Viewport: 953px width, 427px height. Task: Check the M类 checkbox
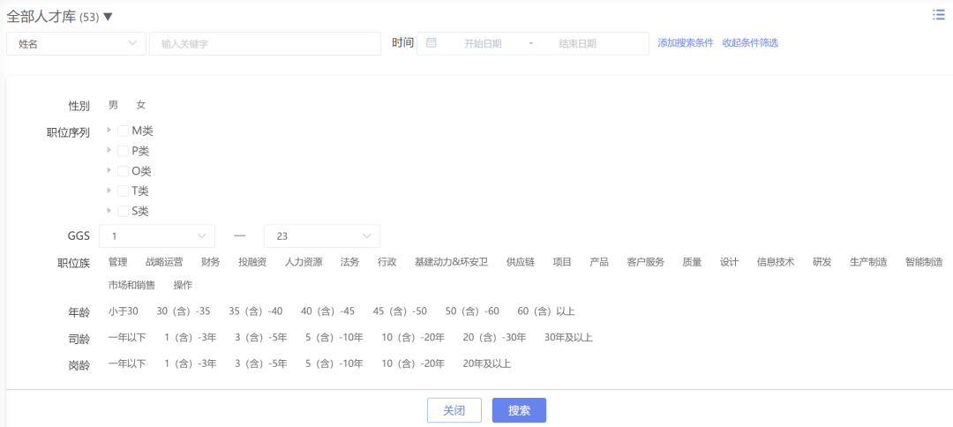pyautogui.click(x=123, y=131)
